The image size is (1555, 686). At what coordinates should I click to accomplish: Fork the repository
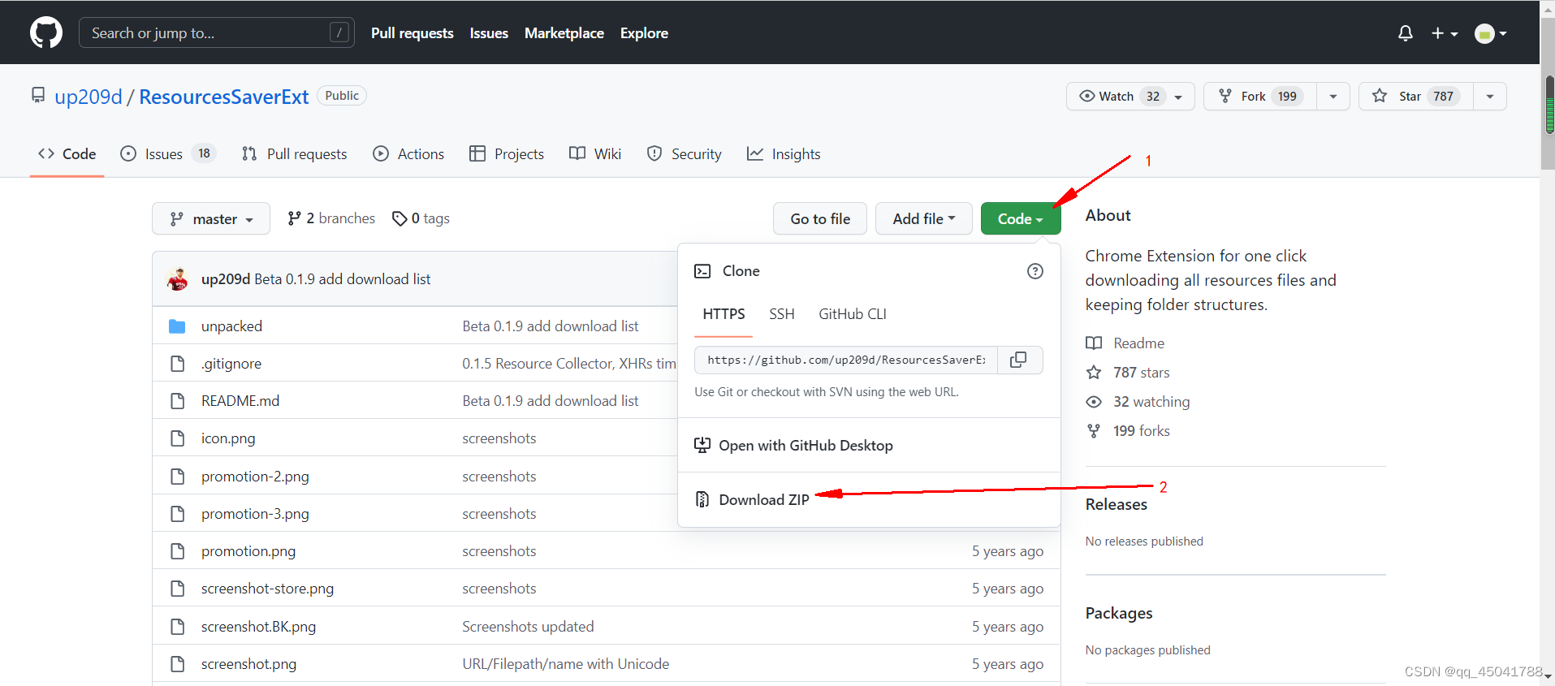coord(1260,96)
